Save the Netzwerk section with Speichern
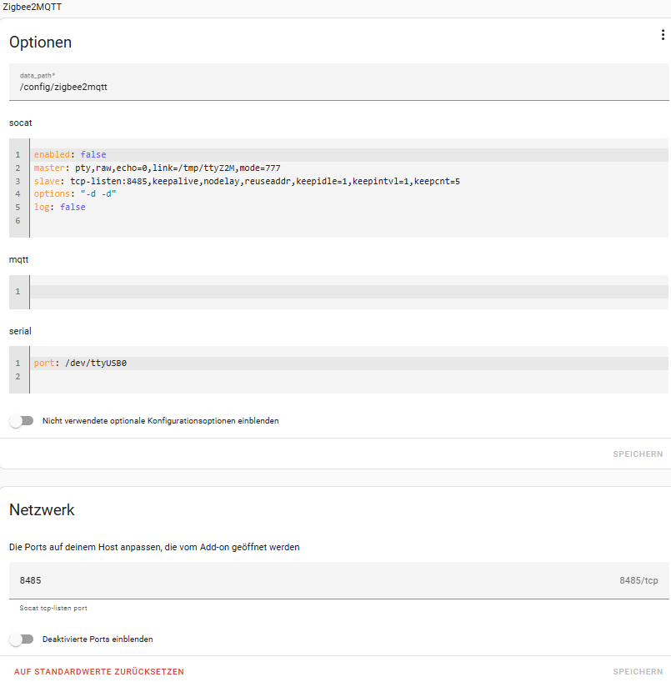This screenshot has width=671, height=682. tap(638, 671)
